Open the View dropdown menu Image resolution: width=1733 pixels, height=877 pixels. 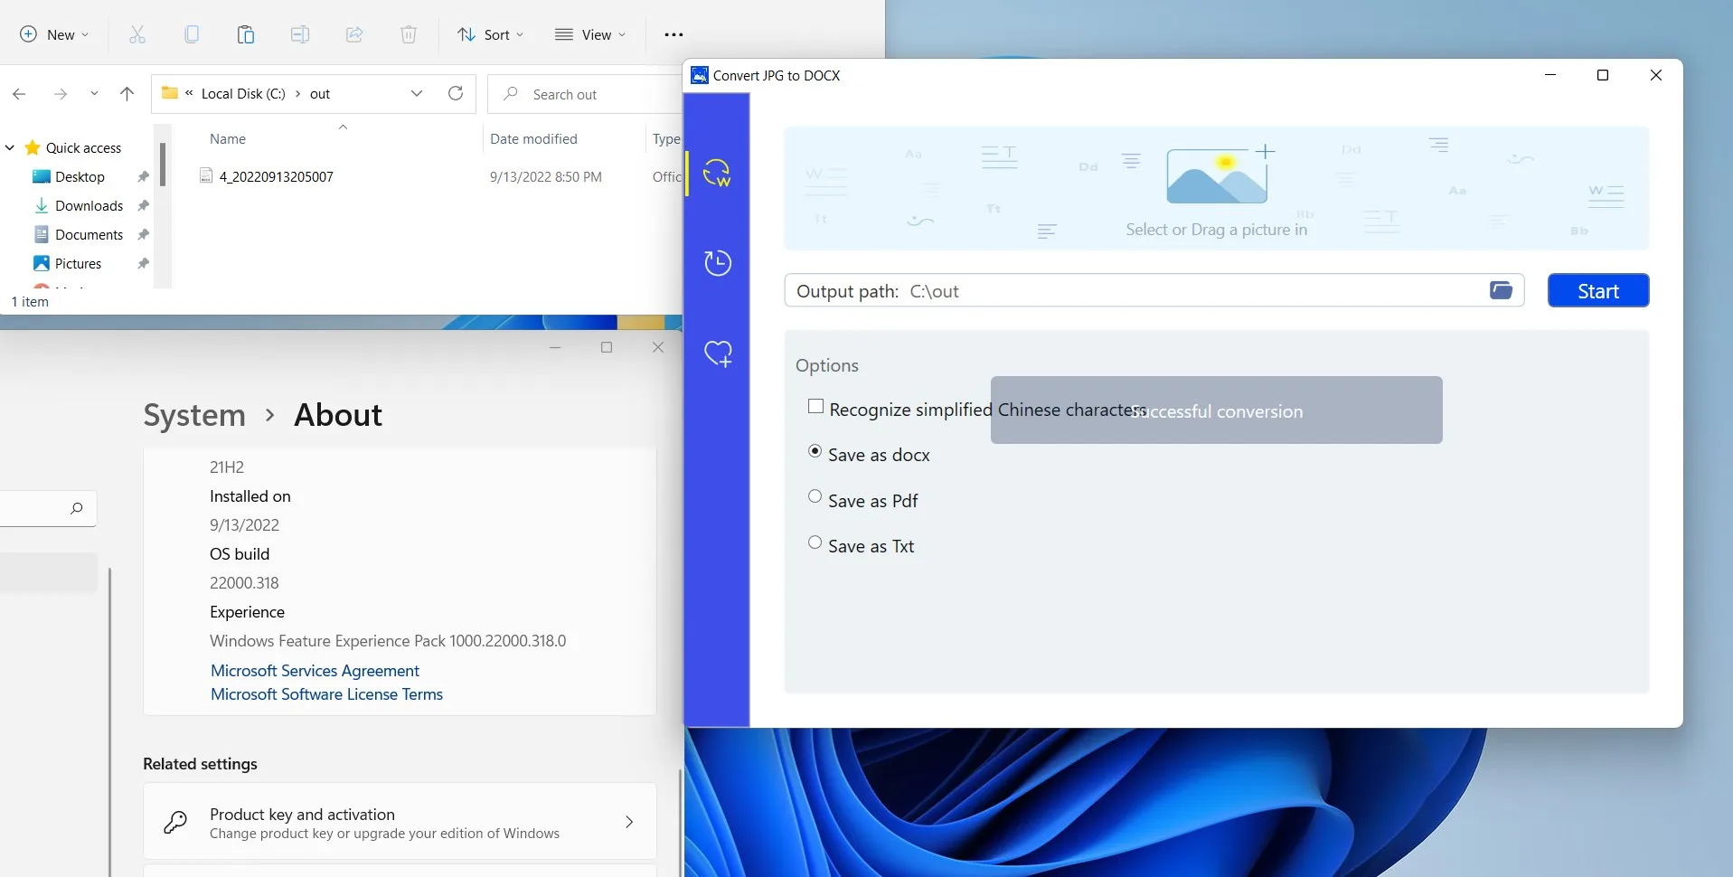point(590,34)
